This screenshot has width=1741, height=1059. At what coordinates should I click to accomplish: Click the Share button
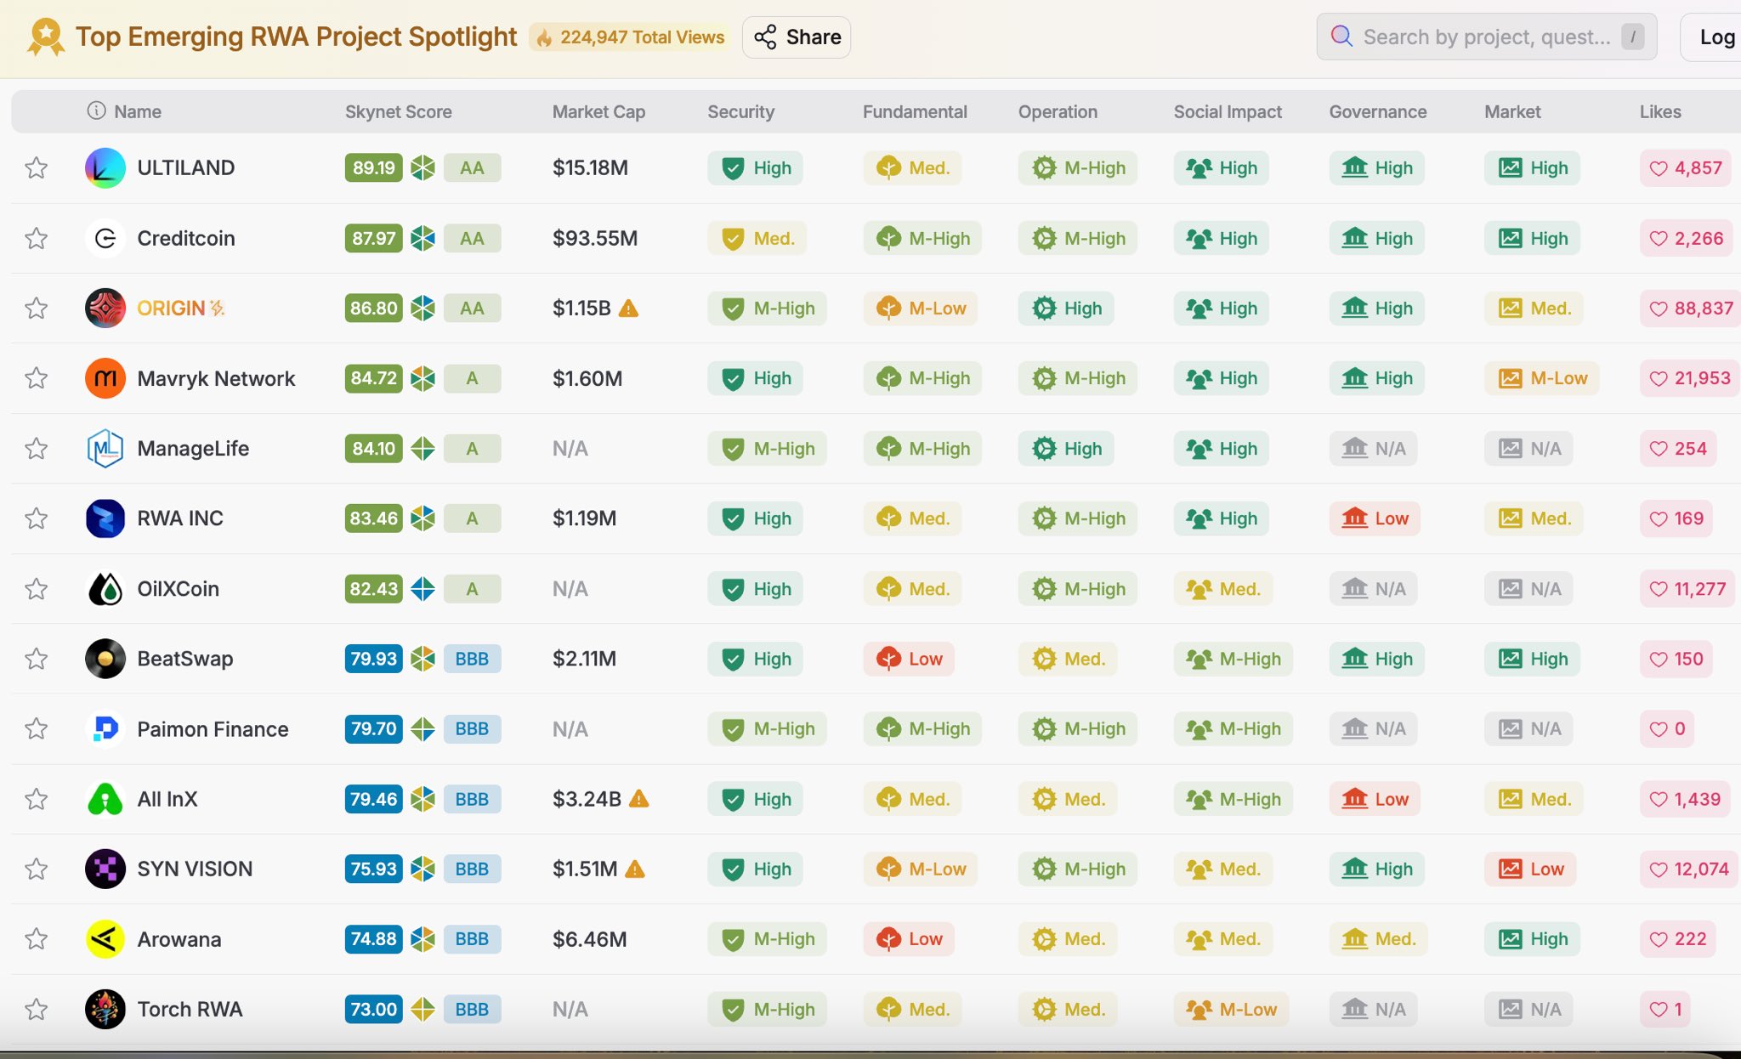(797, 37)
